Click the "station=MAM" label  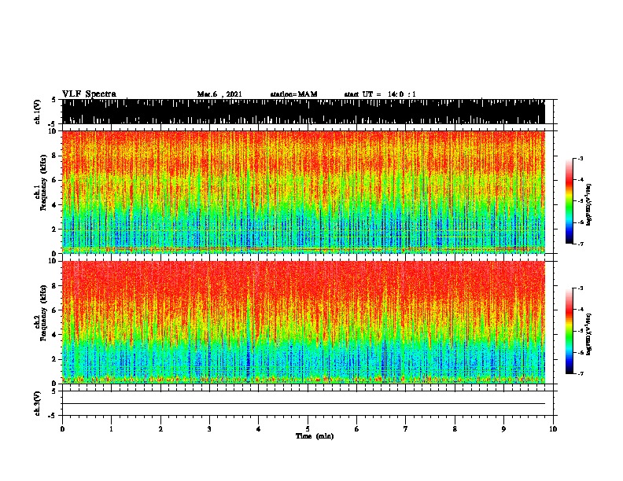(x=293, y=94)
